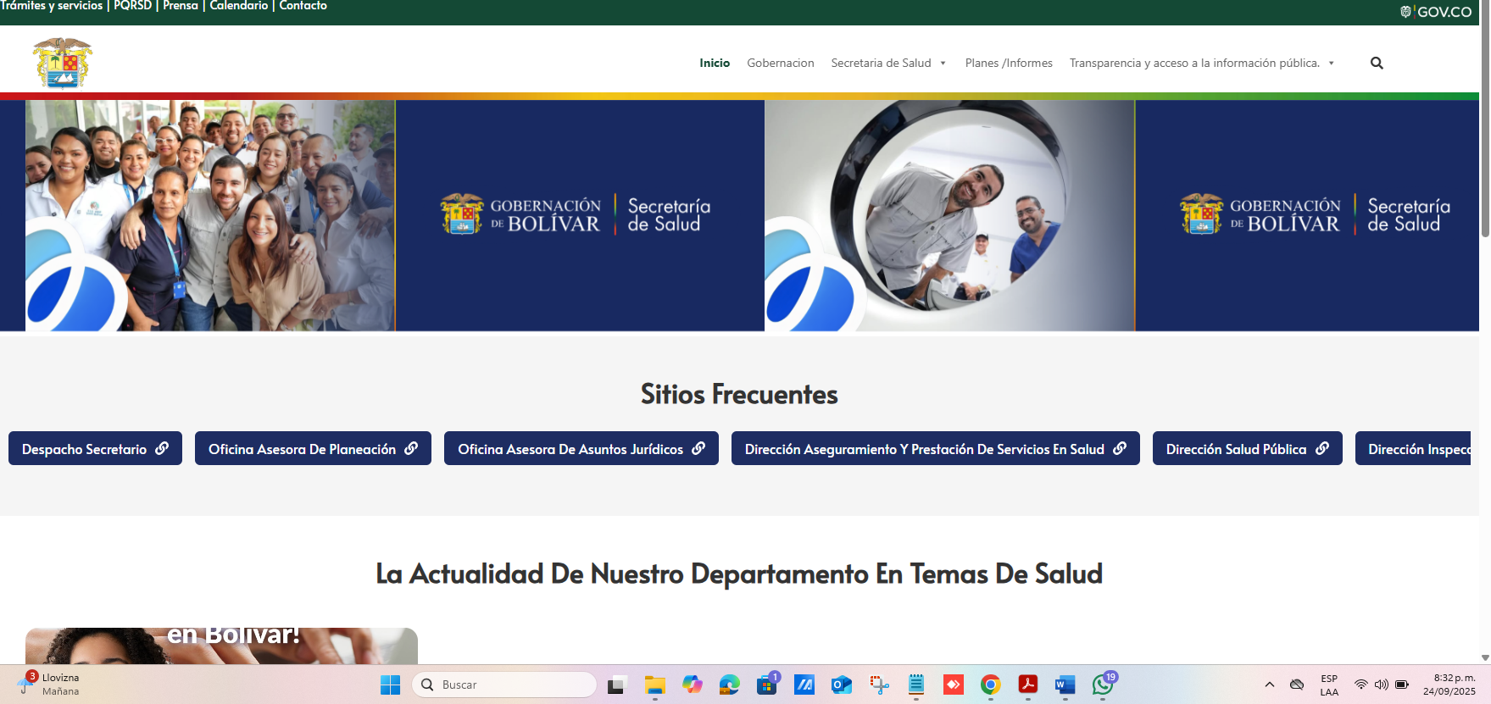Open the GOV.CO portal logo link
The height and width of the screenshot is (704, 1491).
point(1436,12)
